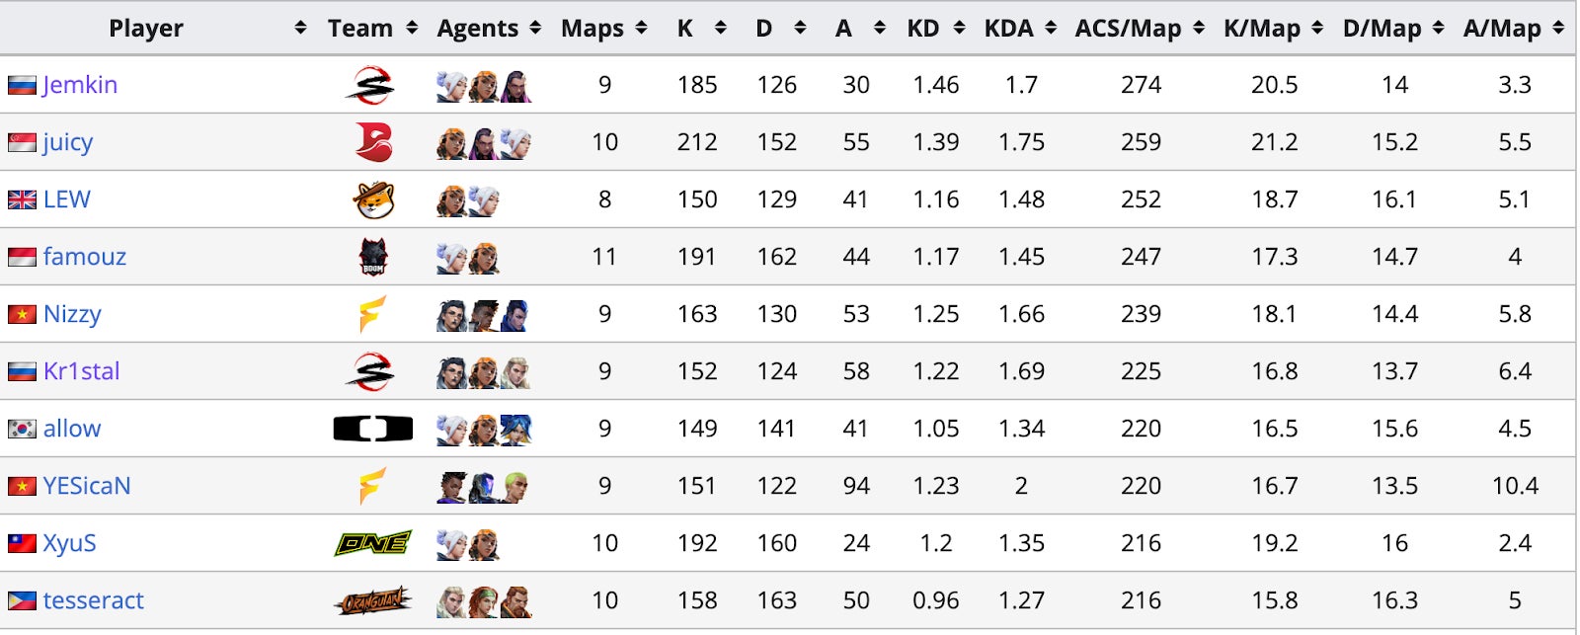Sort table by Player column arrows
This screenshot has height=635, width=1580.
pyautogui.click(x=300, y=29)
